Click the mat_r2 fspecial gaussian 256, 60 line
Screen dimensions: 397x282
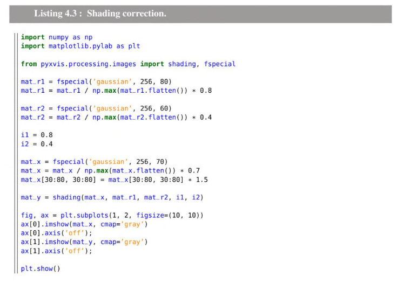click(96, 108)
